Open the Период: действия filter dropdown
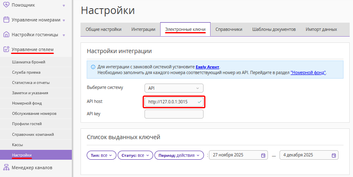Viewport: 353px width, 177px height. coord(180,155)
